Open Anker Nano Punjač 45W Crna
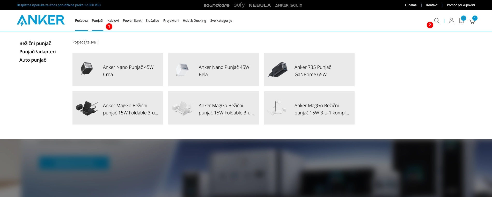This screenshot has height=197, width=492. [x=118, y=70]
